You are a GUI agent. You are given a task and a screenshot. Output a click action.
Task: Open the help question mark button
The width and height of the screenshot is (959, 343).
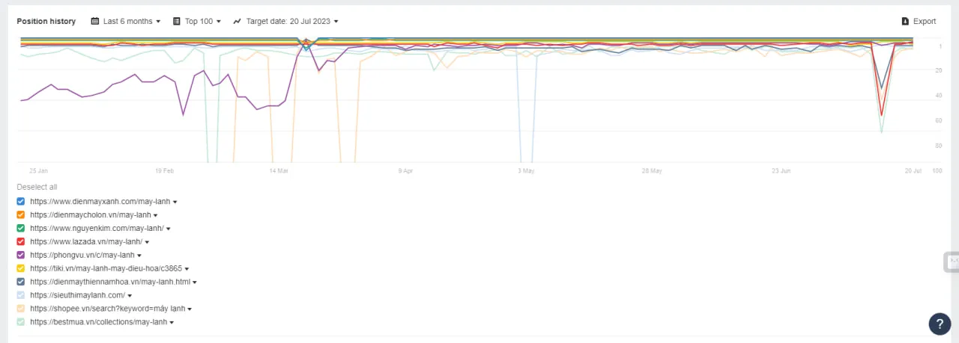[940, 324]
